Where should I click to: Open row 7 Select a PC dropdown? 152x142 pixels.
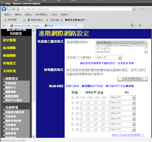tap(122, 129)
